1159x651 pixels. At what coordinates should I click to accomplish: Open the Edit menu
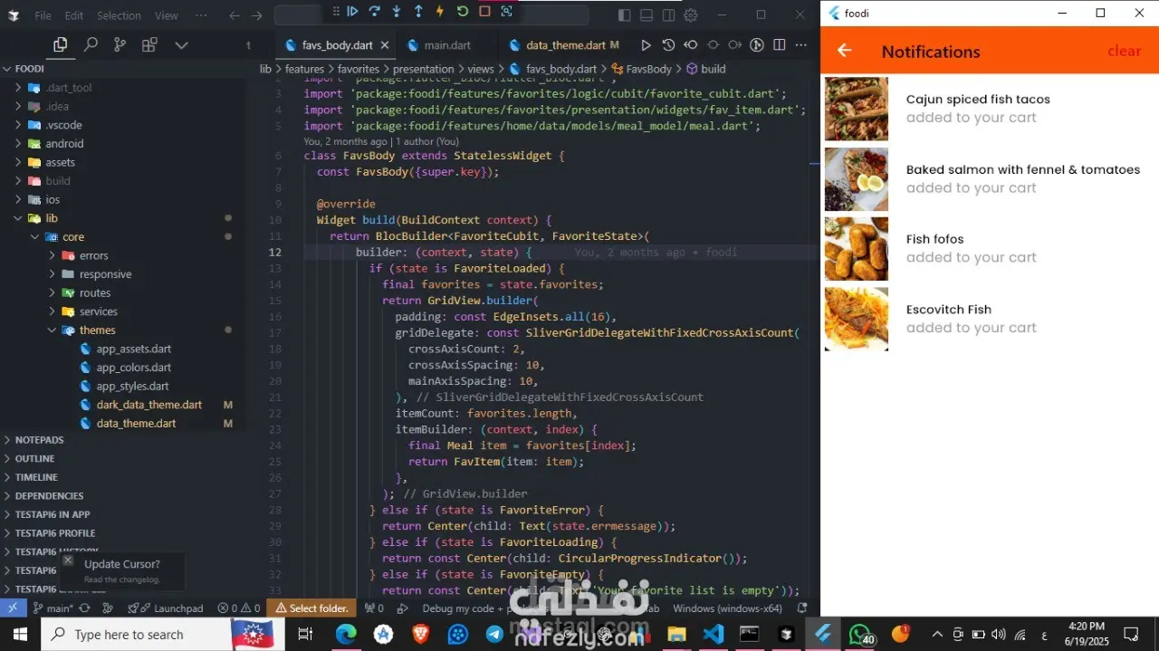74,15
